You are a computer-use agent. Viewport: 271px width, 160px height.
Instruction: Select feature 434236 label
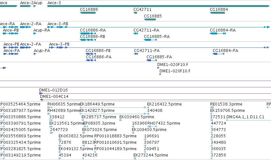(90, 155)
